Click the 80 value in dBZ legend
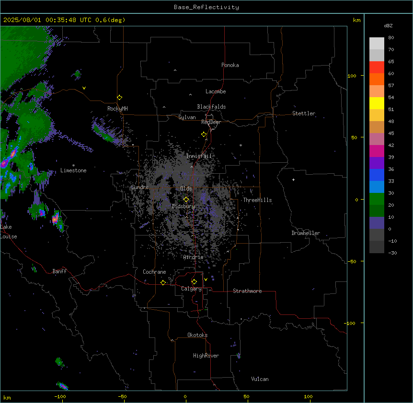Image resolution: width=413 pixels, height=403 pixels. click(x=391, y=38)
